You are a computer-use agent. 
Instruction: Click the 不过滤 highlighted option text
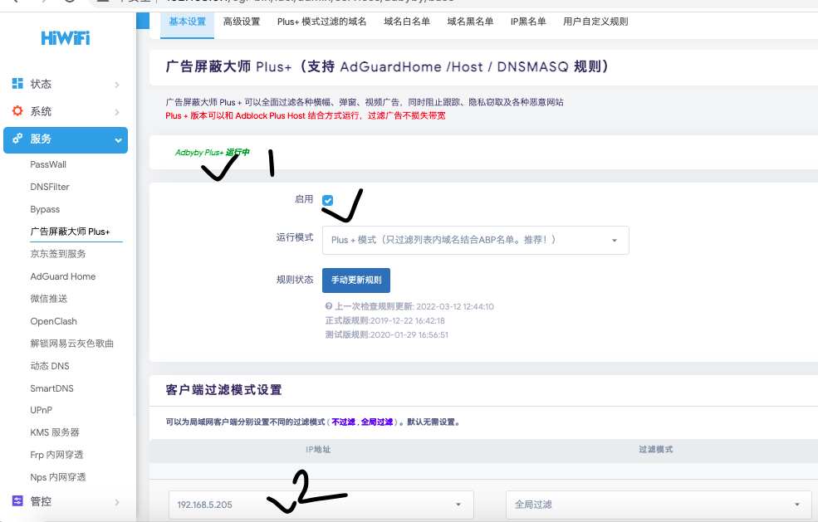click(x=343, y=422)
